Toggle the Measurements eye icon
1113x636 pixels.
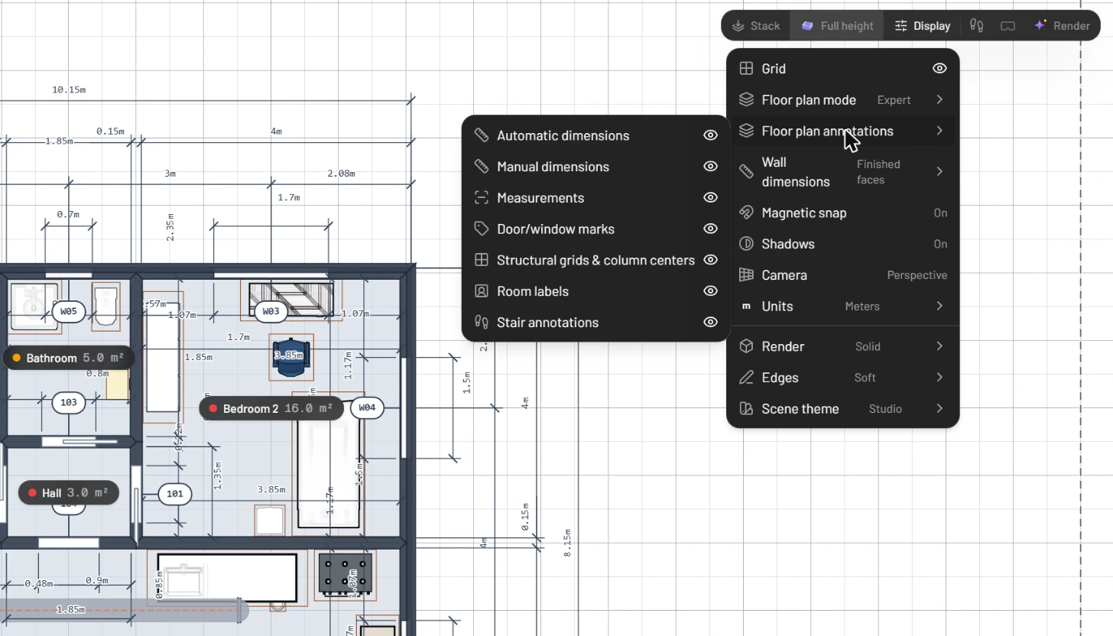pyautogui.click(x=711, y=198)
